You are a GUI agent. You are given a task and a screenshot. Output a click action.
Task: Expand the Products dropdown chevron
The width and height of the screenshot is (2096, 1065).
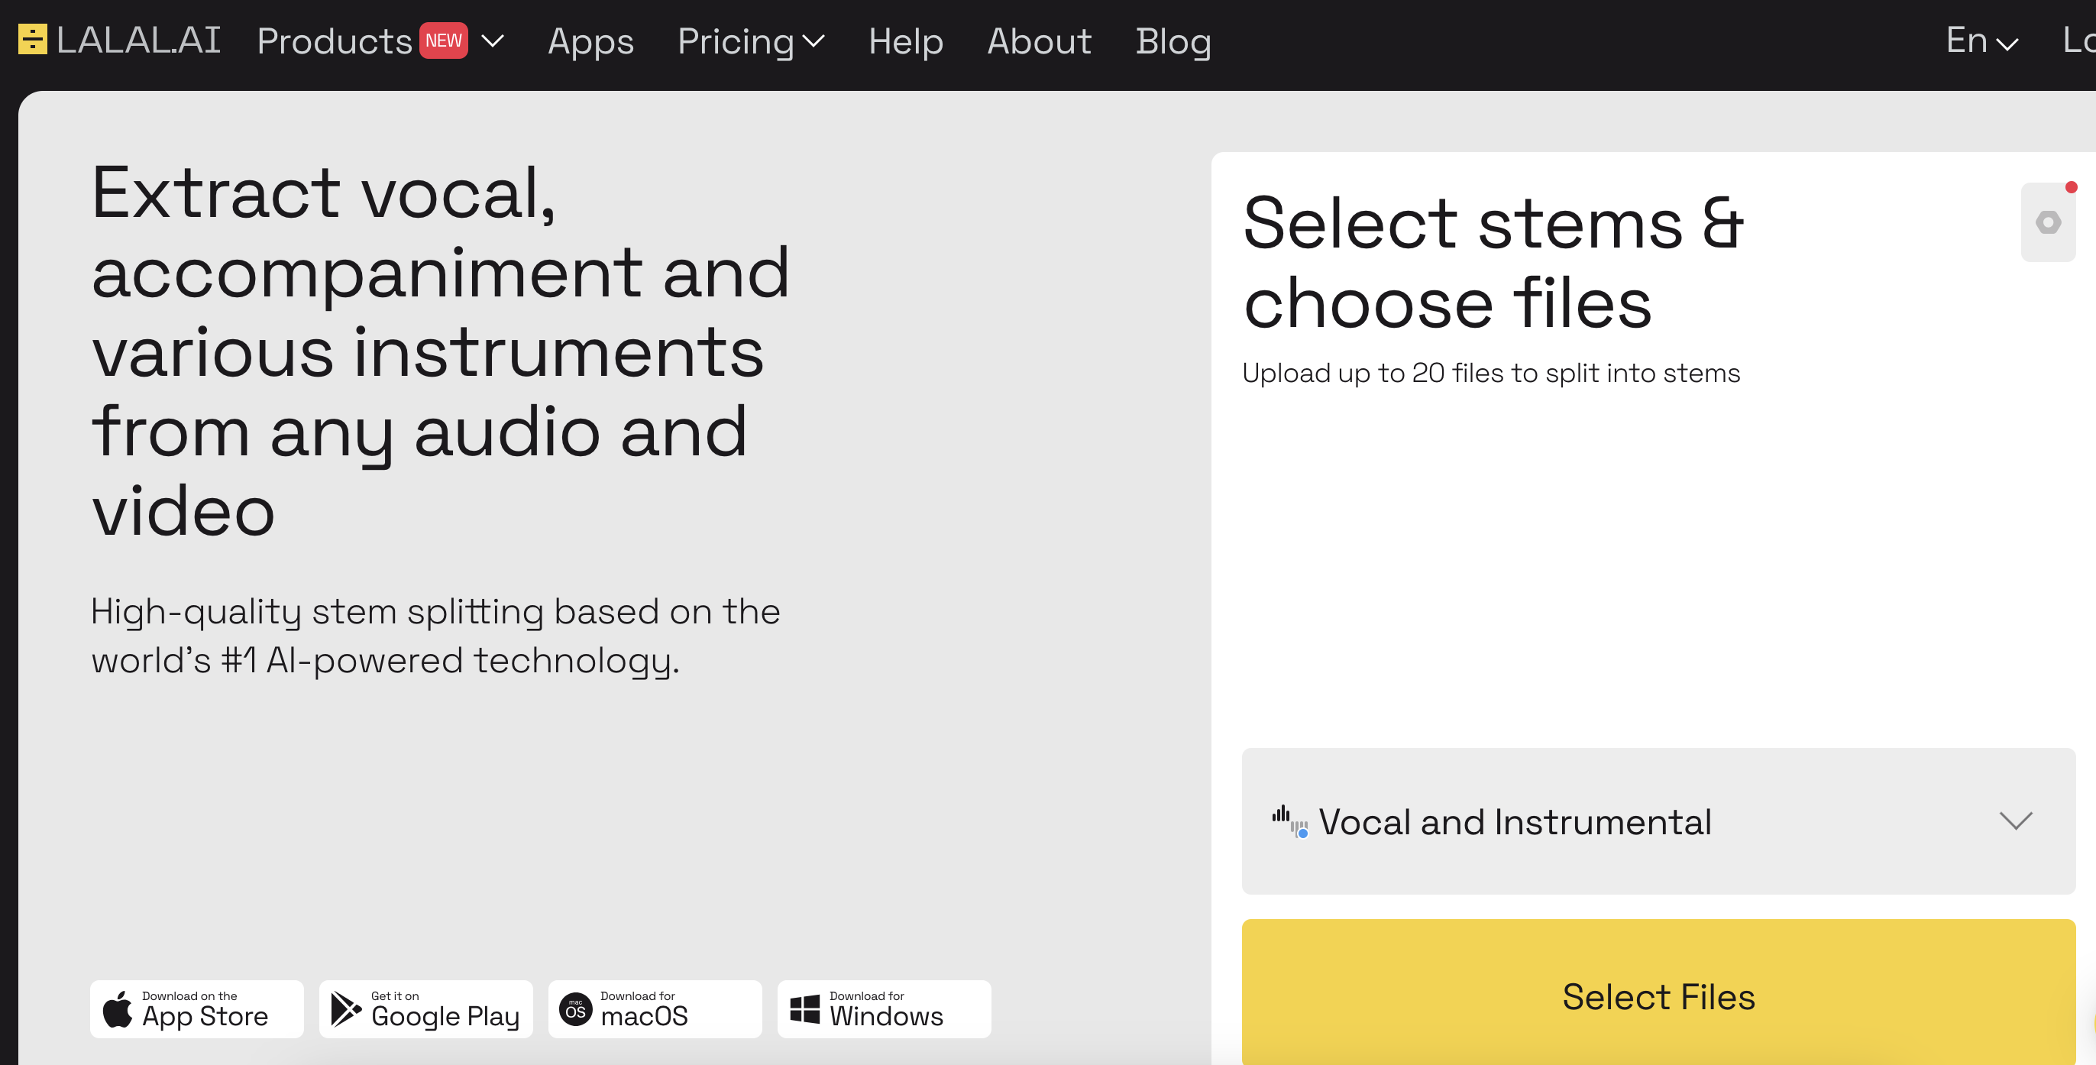click(x=493, y=40)
